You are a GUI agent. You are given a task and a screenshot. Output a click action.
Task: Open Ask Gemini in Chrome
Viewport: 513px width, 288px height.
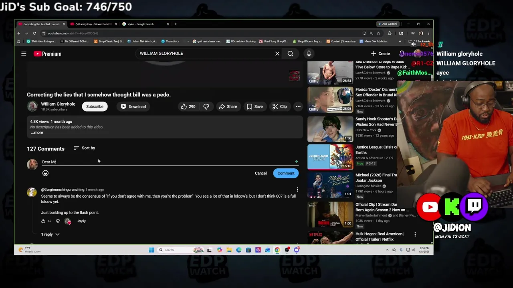tap(387, 24)
